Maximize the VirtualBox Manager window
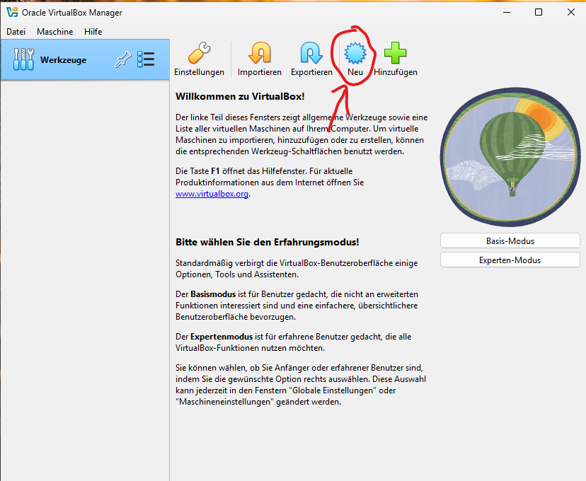The height and width of the screenshot is (481, 586). (539, 12)
